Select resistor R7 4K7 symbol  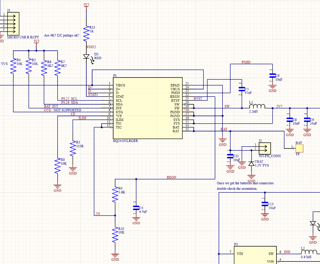[58, 68]
